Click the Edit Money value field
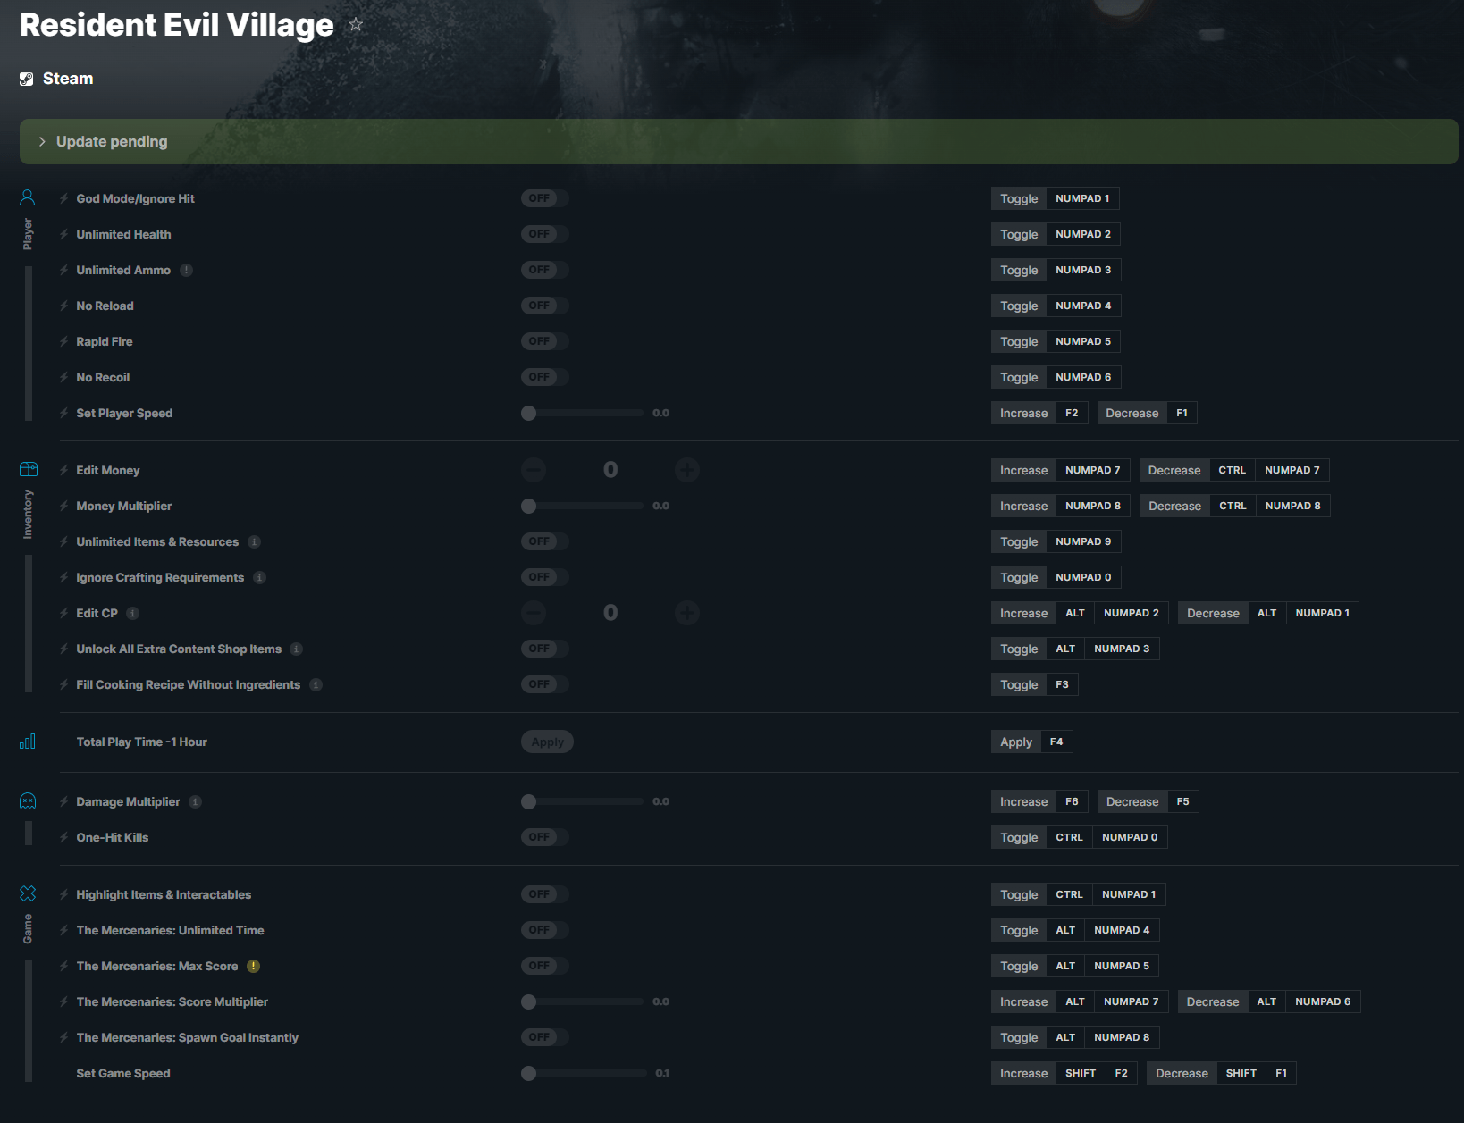Viewport: 1464px width, 1123px height. [610, 470]
